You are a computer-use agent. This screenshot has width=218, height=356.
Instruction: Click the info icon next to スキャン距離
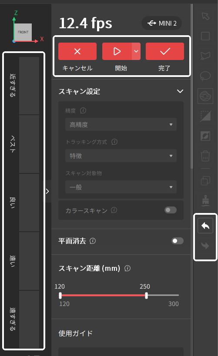[127, 268]
